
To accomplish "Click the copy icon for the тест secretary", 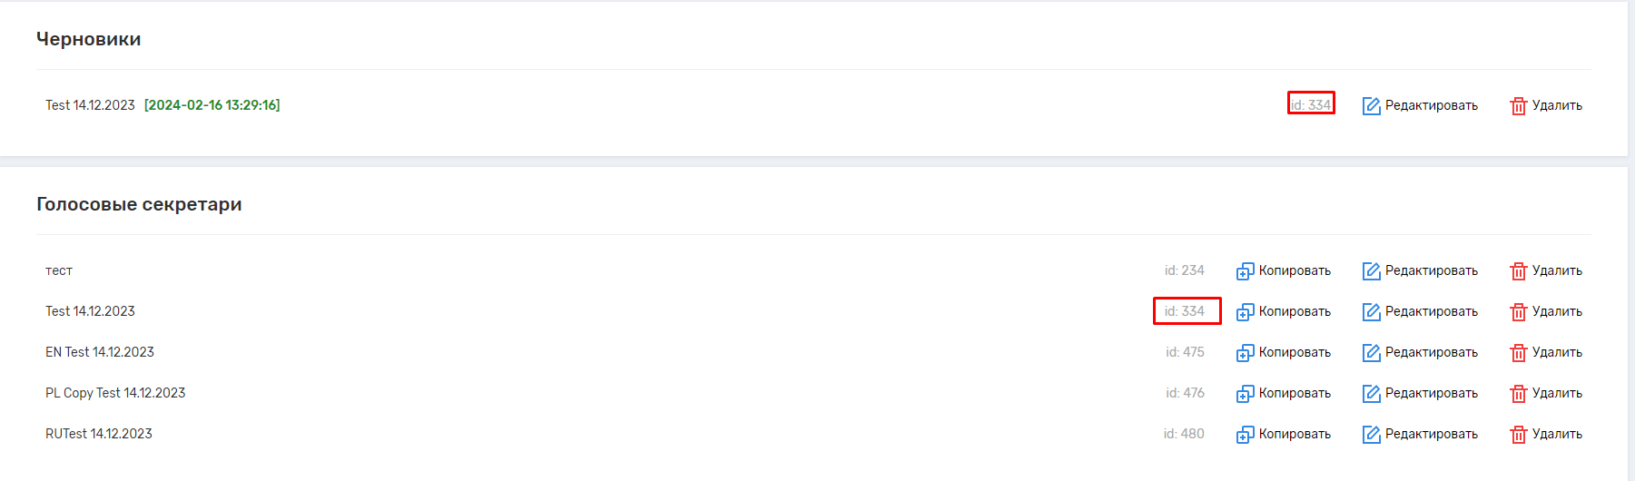I will click(x=1245, y=271).
